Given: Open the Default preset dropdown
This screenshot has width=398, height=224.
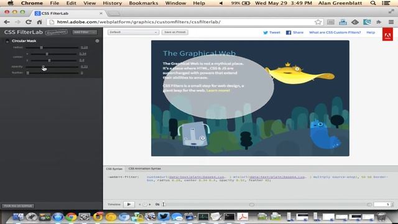Looking at the screenshot, I should coord(133,32).
